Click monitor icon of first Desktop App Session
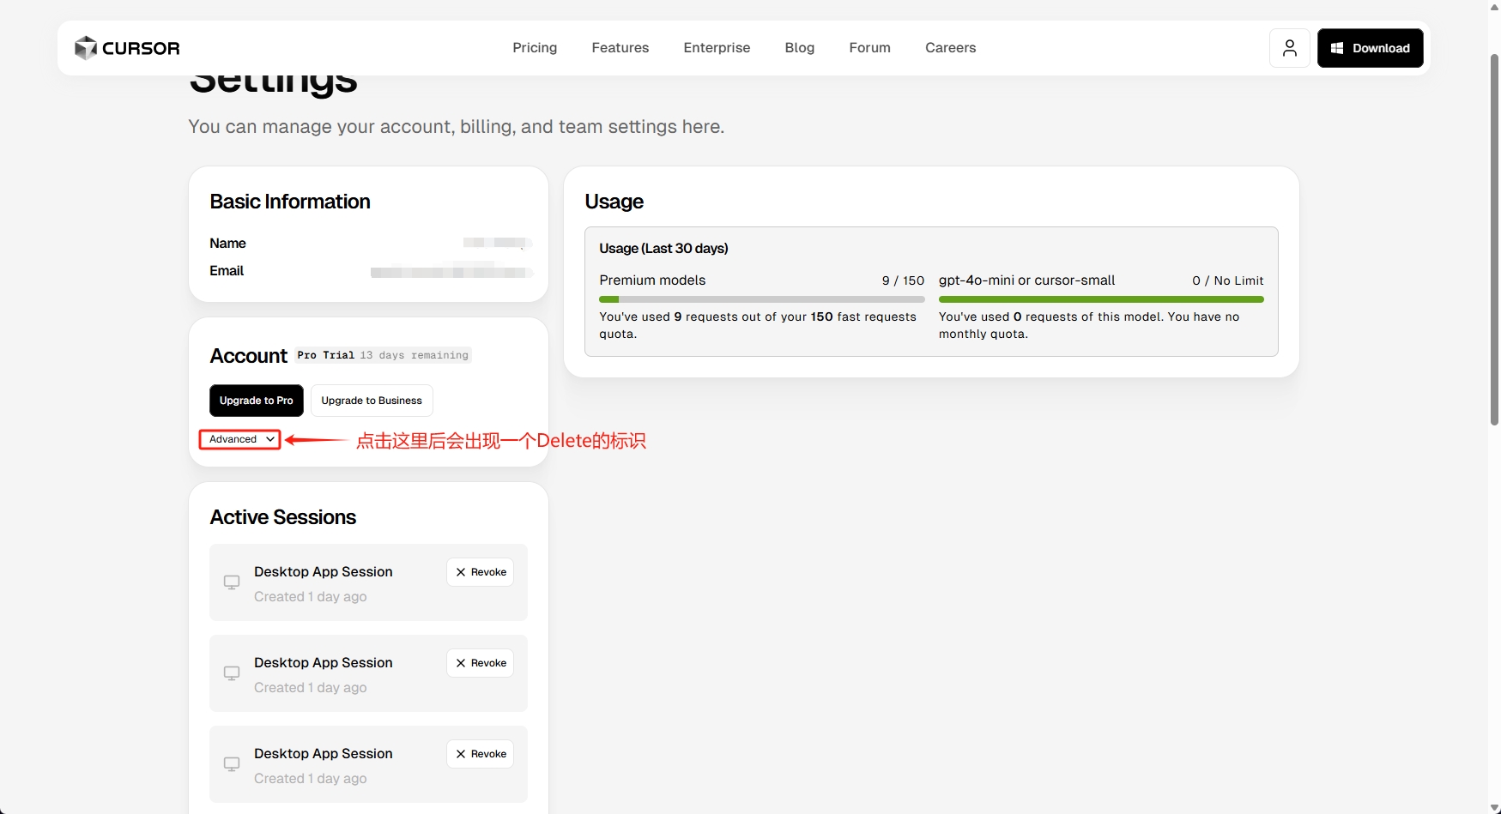The height and width of the screenshot is (814, 1501). 232,582
